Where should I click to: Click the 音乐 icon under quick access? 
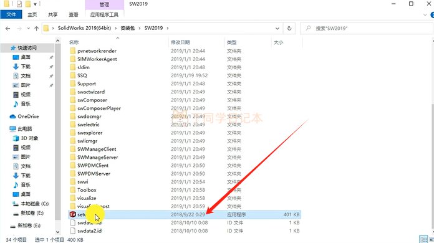point(16,104)
